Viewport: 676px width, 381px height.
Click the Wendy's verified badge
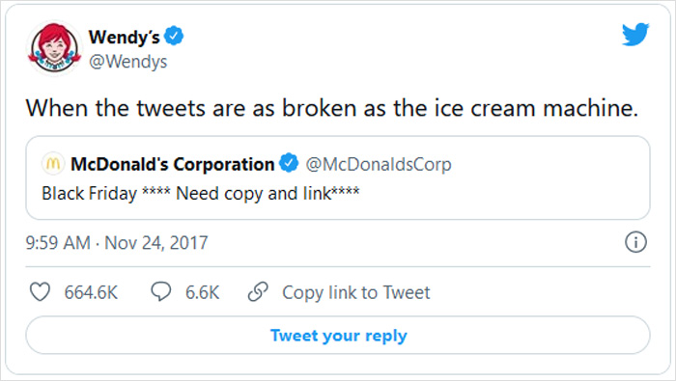coord(174,36)
